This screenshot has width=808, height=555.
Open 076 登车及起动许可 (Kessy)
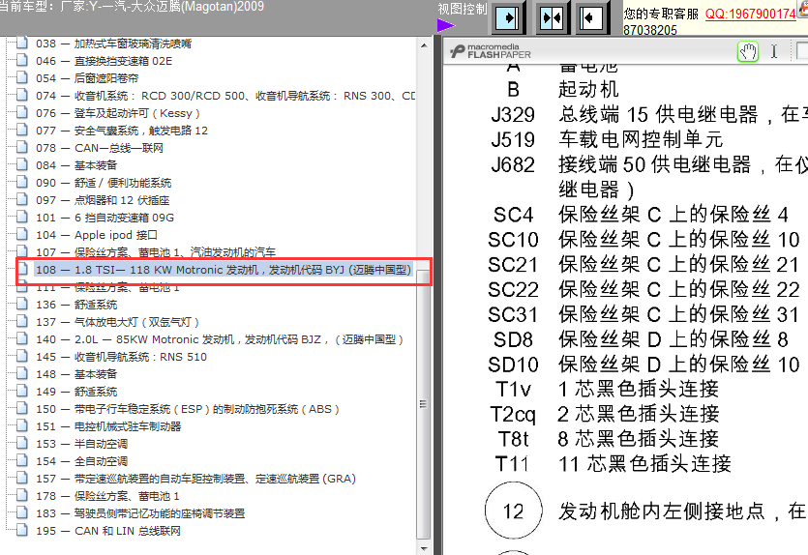(x=117, y=113)
